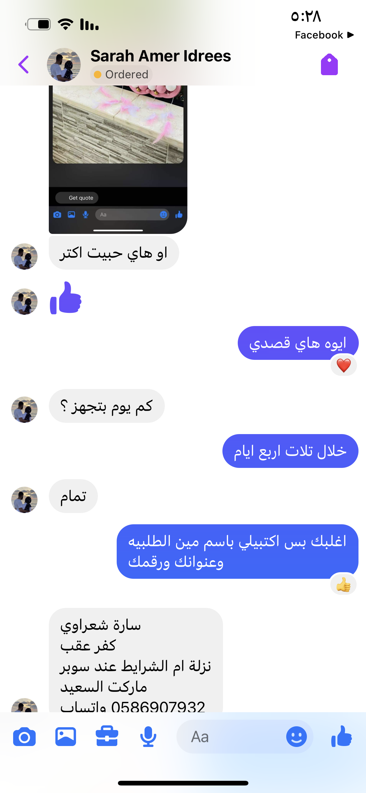The width and height of the screenshot is (366, 793).
Task: Tap Sarah's profile picture in the header
Action: point(64,65)
